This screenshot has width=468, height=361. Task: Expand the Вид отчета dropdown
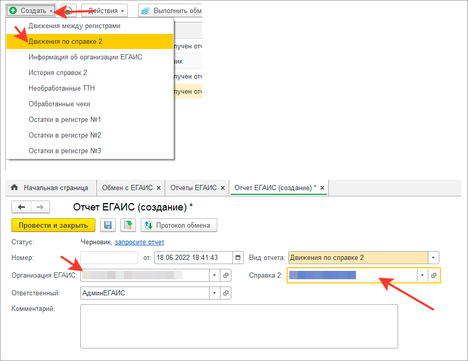point(434,257)
